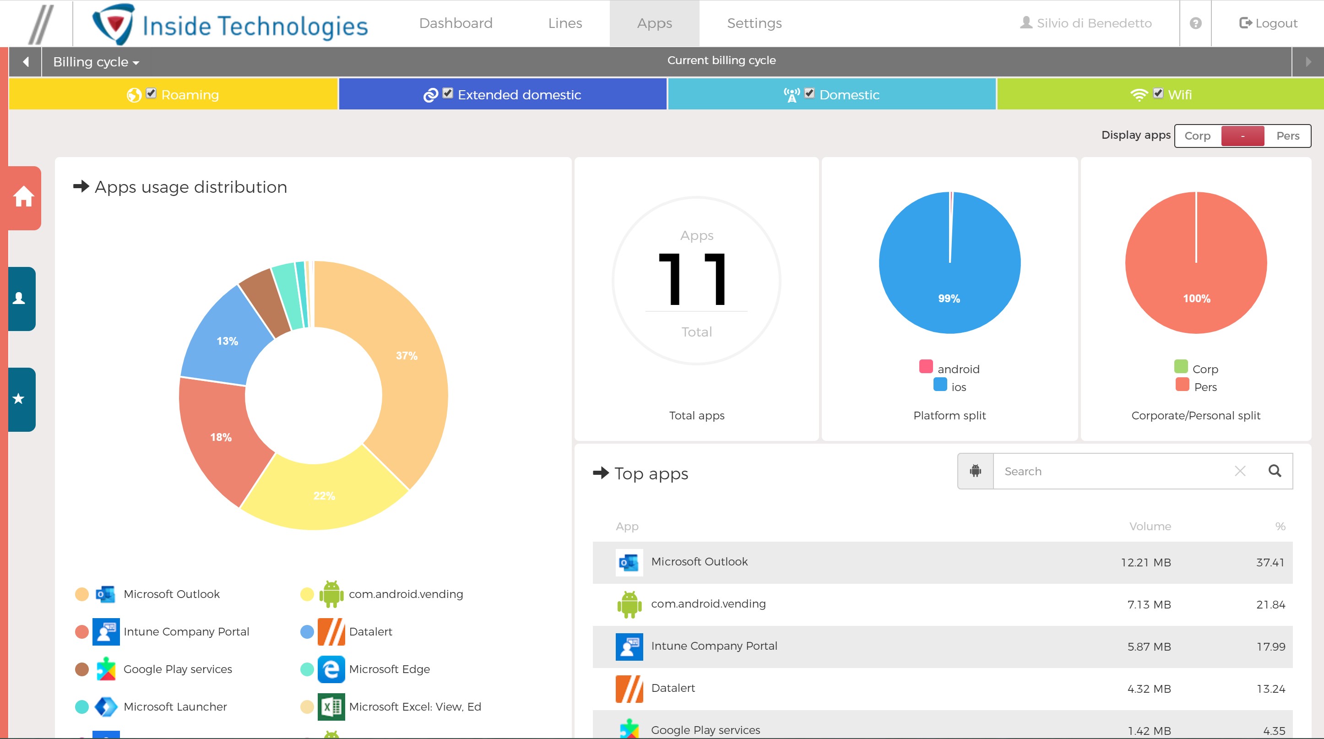Viewport: 1324px width, 739px height.
Task: Click the green Corp legend swatch
Action: pyautogui.click(x=1181, y=366)
